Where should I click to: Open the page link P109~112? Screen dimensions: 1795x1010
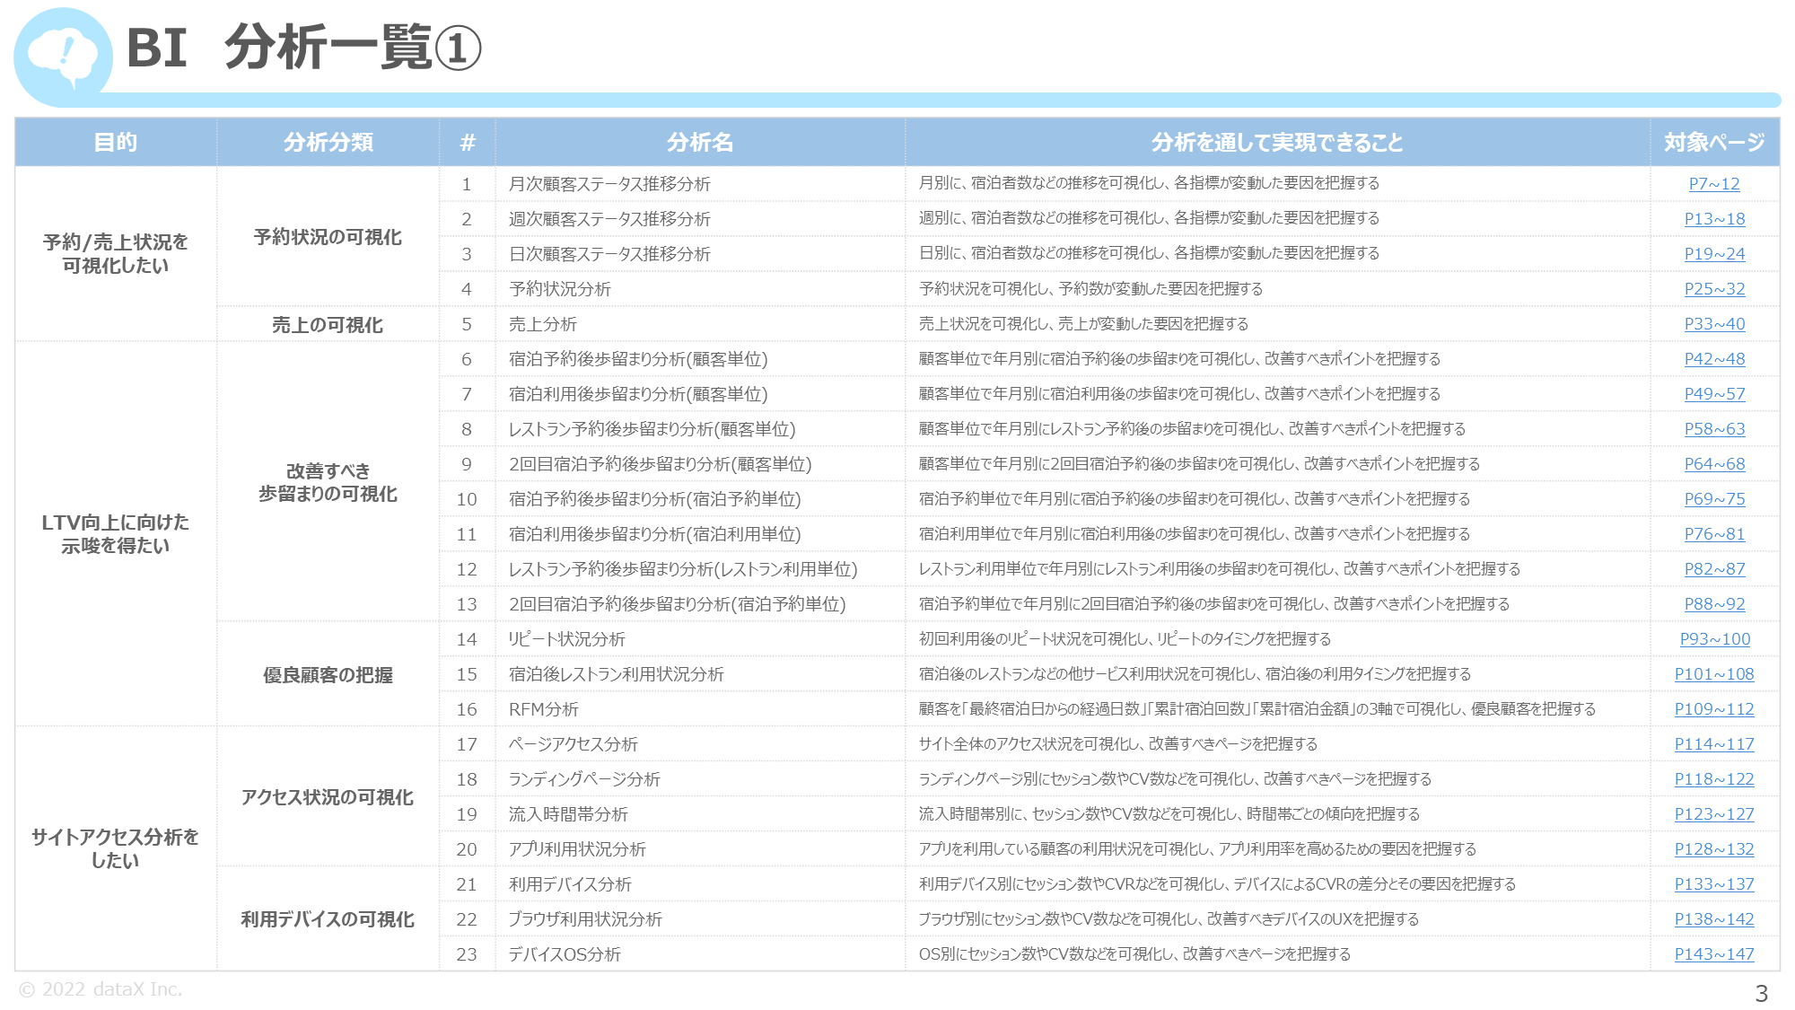[x=1714, y=709]
